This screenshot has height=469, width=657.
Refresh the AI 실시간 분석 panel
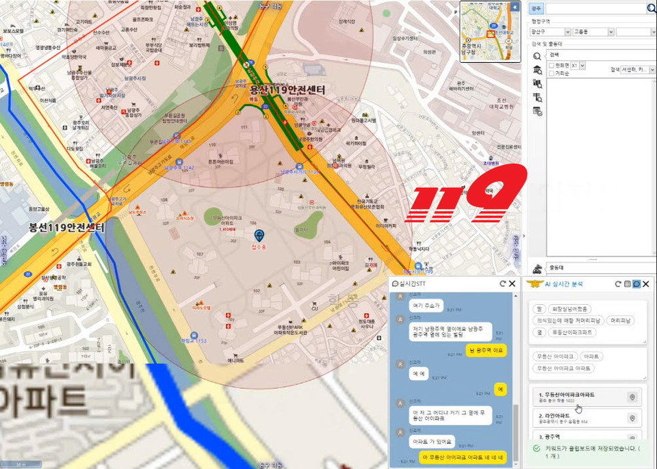pos(617,284)
